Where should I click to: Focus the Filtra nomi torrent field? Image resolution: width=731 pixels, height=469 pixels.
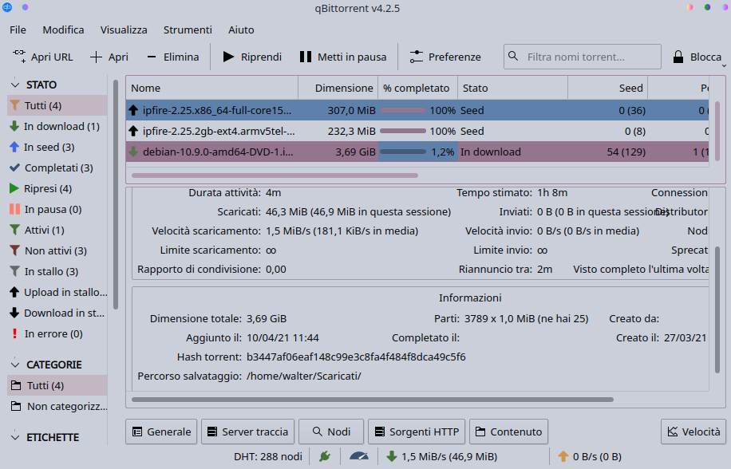click(x=583, y=57)
